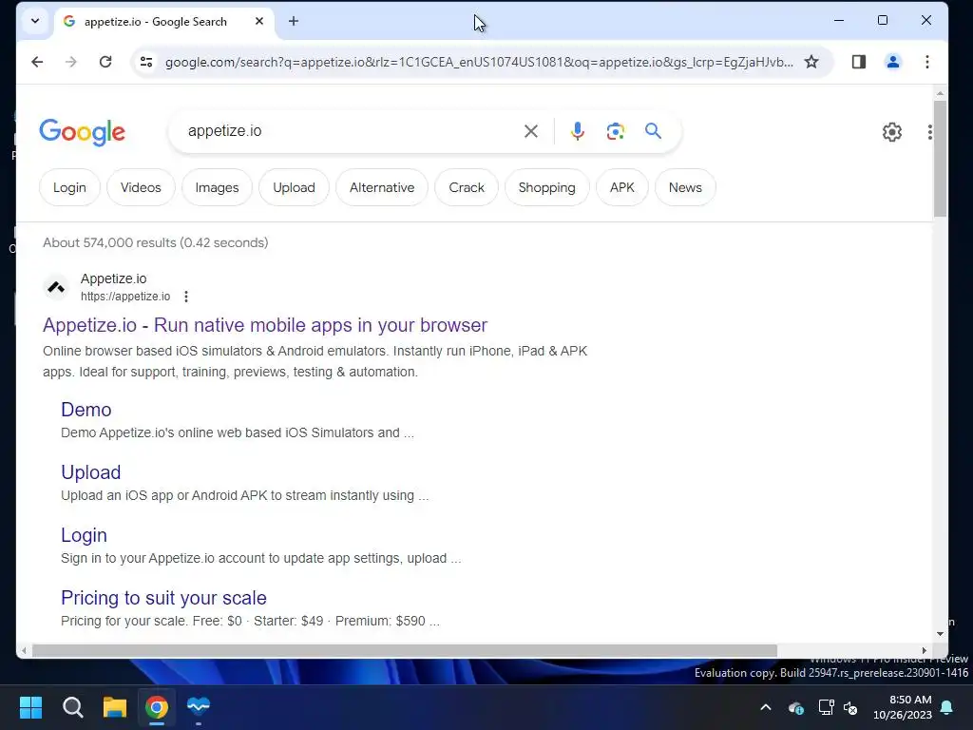The image size is (973, 730).
Task: Open 'Pricing to suit your scale' link
Action: (163, 598)
